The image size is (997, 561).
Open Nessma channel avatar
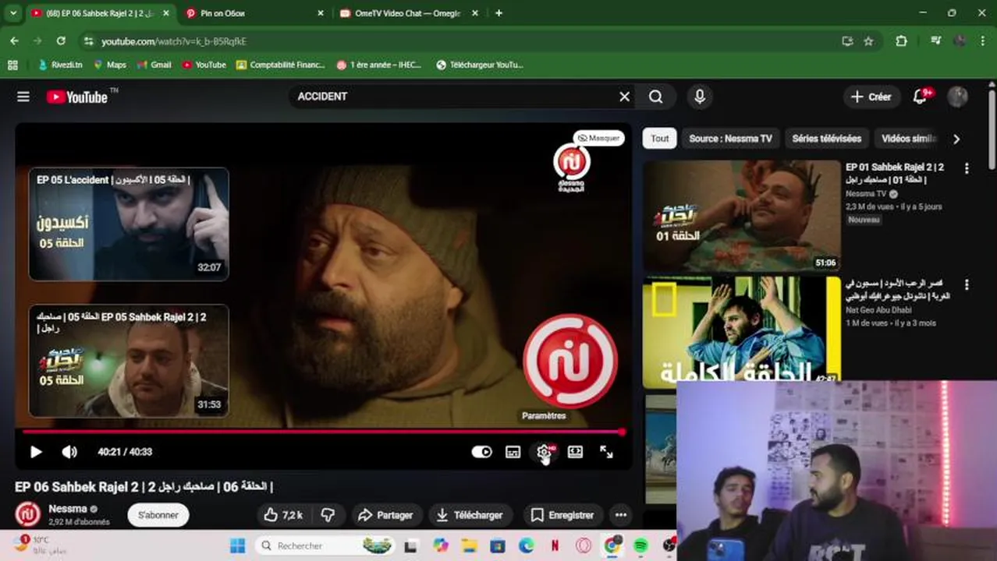(28, 514)
